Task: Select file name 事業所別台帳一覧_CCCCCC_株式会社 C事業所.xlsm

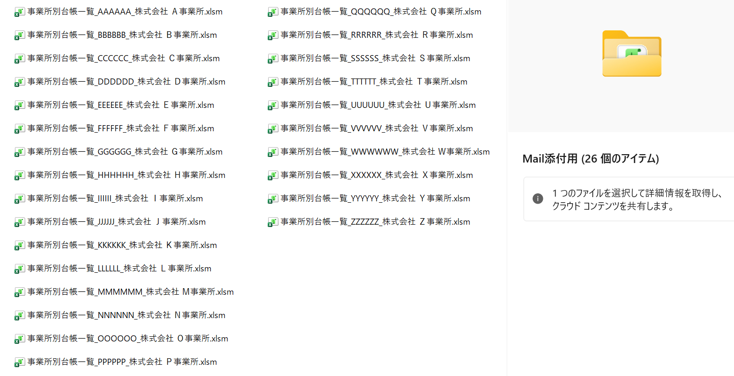Action: coord(123,58)
